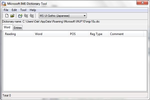Open the Edit menu
Screen dimensions: 150x100
click(14, 10)
